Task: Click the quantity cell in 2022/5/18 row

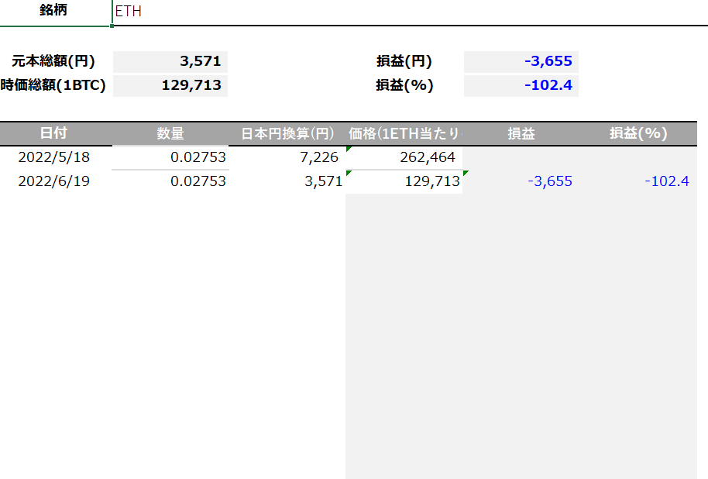Action: pos(170,157)
